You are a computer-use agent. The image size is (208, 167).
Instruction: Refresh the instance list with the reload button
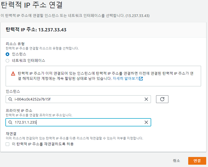pyautogui.click(x=162, y=99)
